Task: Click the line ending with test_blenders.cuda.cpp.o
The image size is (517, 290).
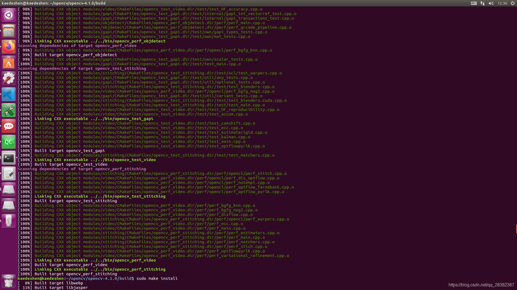Action: point(152,101)
